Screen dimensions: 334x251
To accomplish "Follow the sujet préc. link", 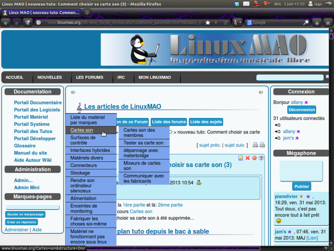I will click(x=210, y=145).
